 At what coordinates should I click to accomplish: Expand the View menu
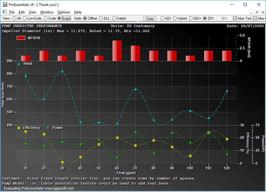coord(32,12)
